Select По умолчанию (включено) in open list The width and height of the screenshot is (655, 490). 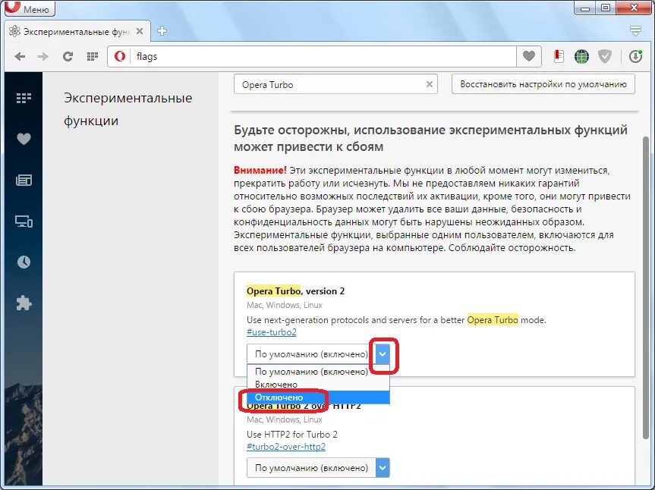(318, 372)
